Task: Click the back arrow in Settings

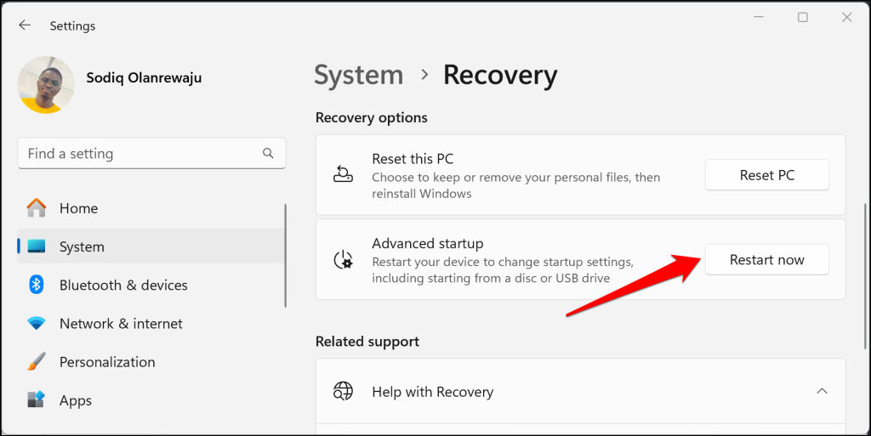Action: click(x=25, y=25)
